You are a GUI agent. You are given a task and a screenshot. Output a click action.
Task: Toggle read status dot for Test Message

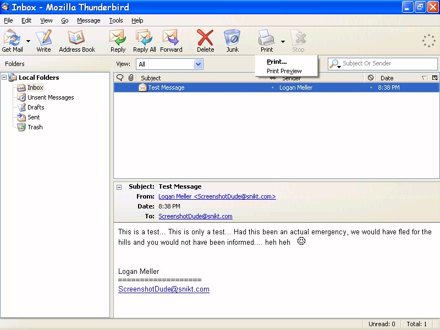pyautogui.click(x=272, y=87)
